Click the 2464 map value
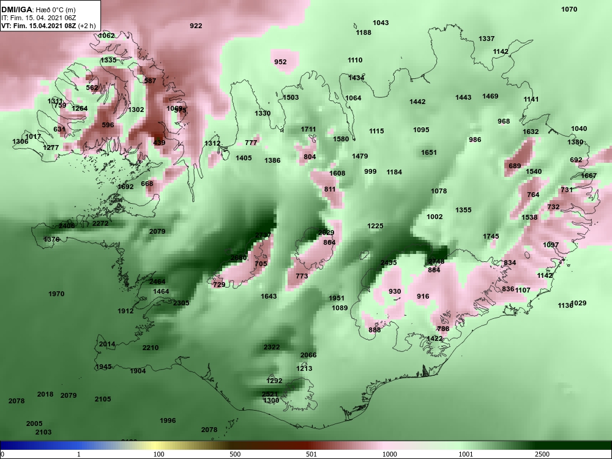The width and height of the screenshot is (612, 459). (x=157, y=282)
